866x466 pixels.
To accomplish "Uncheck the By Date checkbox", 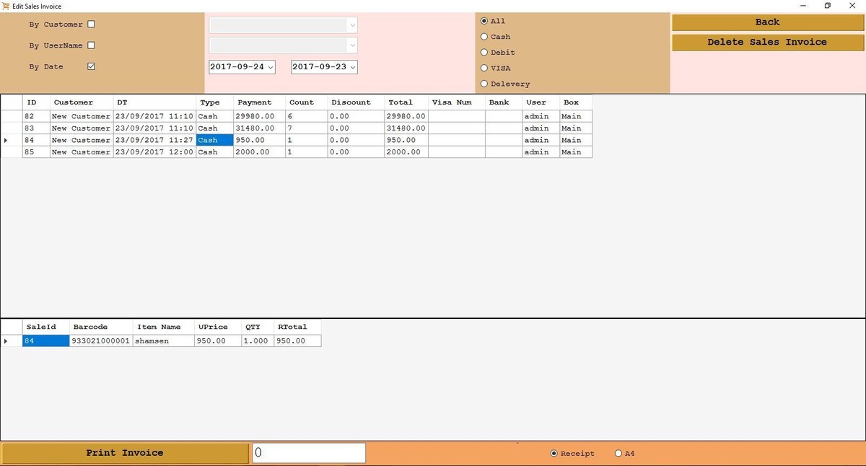I will 91,66.
